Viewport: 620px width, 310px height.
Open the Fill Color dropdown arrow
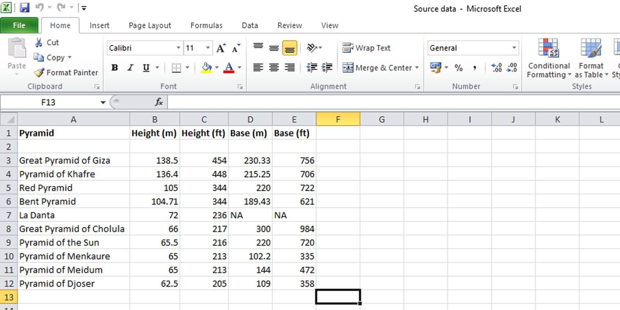click(x=217, y=68)
